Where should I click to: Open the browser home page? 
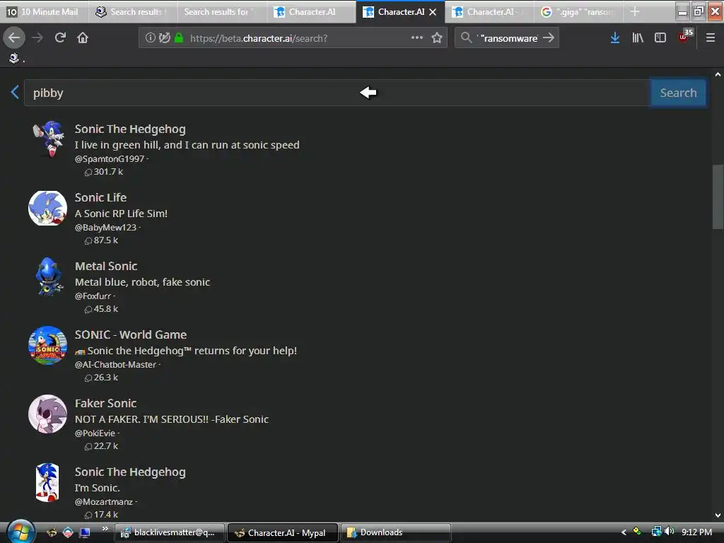point(83,37)
